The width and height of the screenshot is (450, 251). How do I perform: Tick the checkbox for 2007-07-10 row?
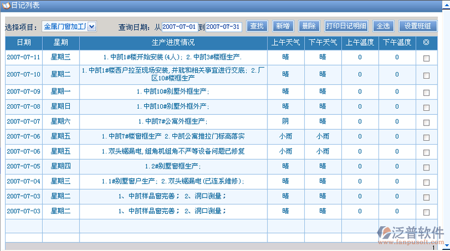[426, 74]
